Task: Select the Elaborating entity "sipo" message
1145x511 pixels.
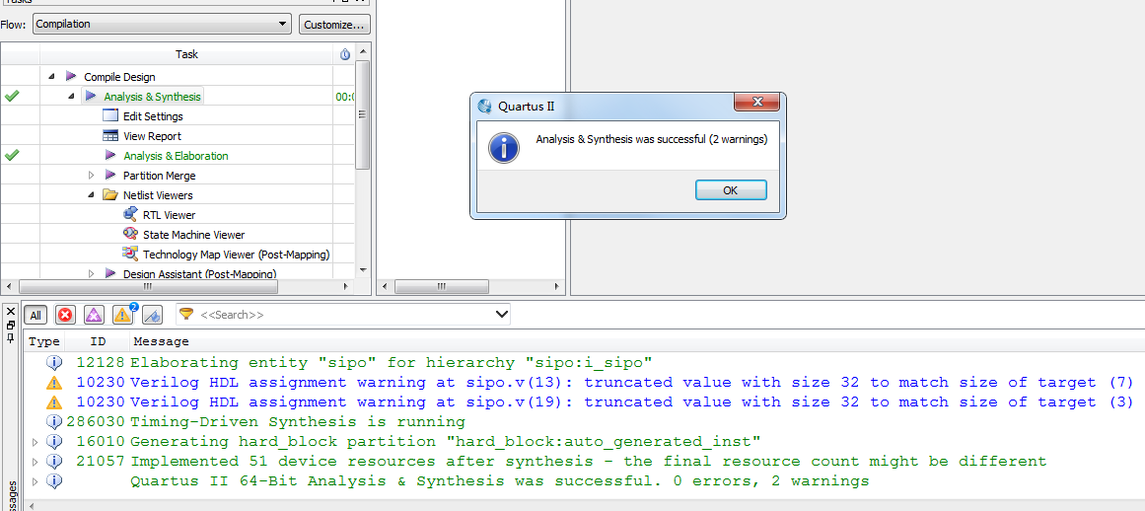Action: (x=391, y=362)
